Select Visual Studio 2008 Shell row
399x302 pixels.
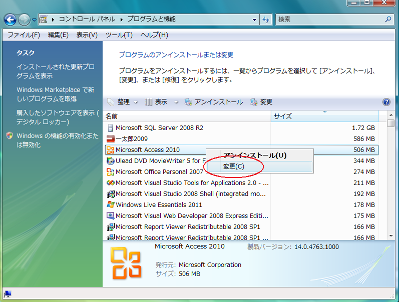(x=241, y=193)
